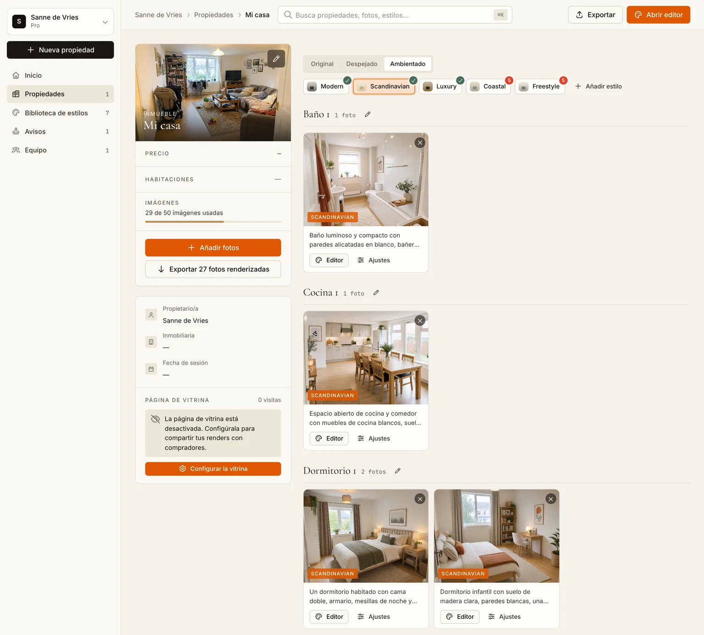Image resolution: width=704 pixels, height=635 pixels.
Task: Open the Scandinavian bathroom render thumbnail
Action: pos(366,179)
